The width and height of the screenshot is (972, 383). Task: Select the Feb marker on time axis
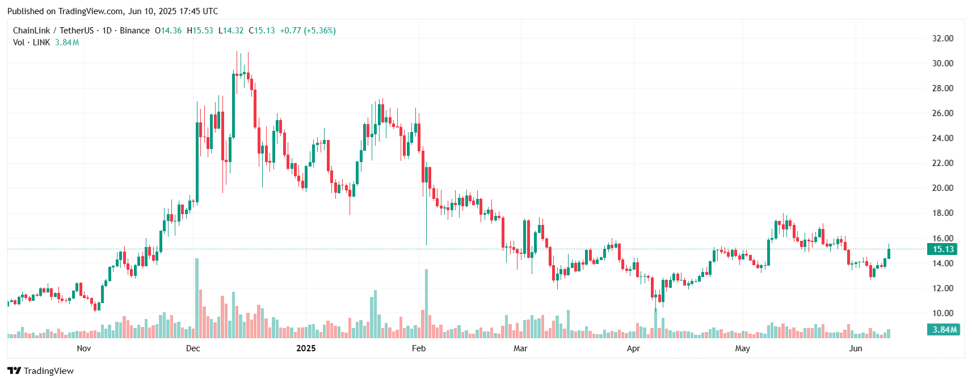click(419, 348)
